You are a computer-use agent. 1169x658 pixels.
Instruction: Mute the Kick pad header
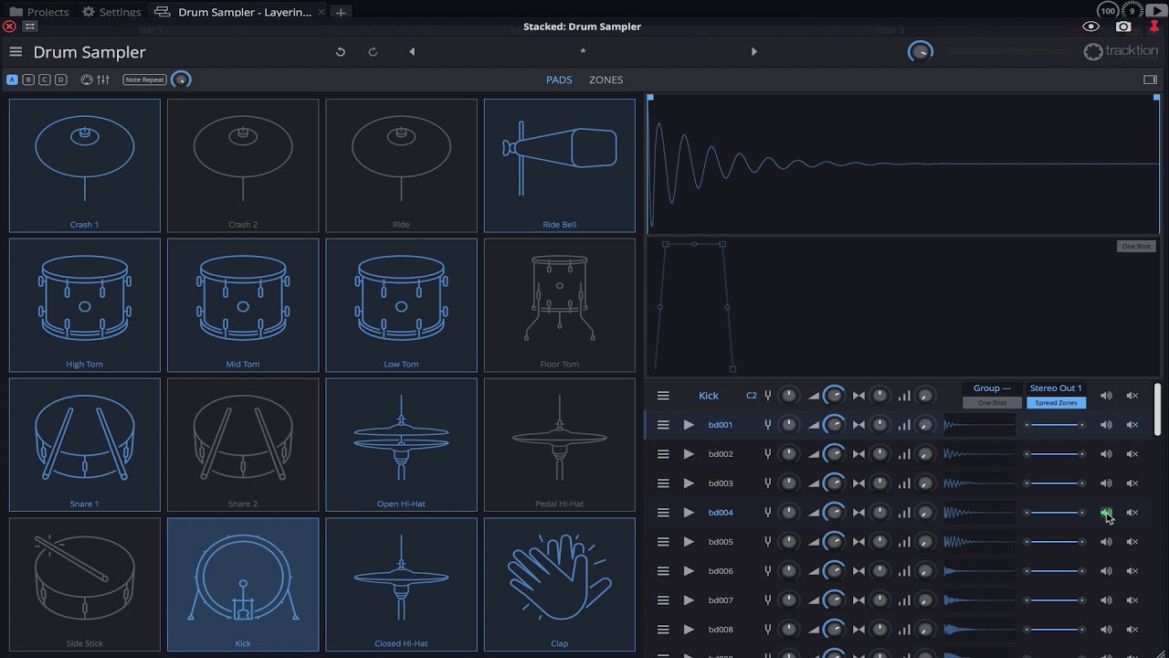(x=1132, y=396)
